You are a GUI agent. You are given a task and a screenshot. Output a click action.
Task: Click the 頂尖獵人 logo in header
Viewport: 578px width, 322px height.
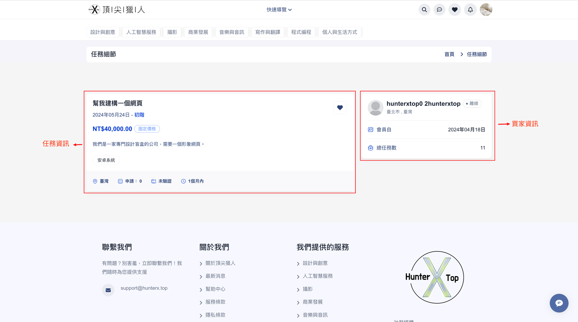tap(117, 10)
